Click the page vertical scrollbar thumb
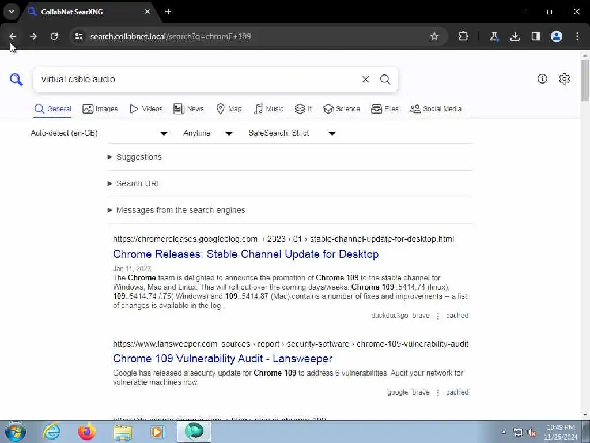590x443 pixels. (x=585, y=80)
